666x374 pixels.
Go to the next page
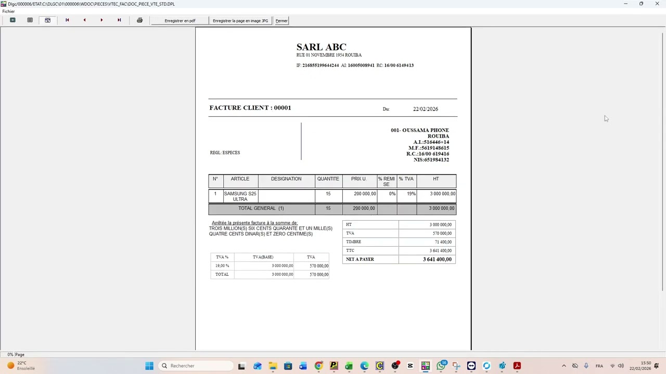point(101,20)
